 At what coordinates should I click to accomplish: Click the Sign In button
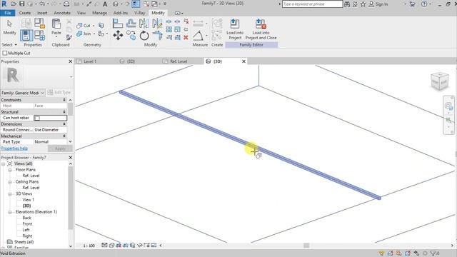pos(378,4)
